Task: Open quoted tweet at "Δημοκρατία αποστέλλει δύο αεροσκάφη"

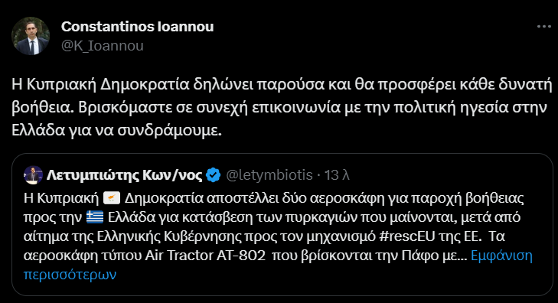Action: [216, 198]
